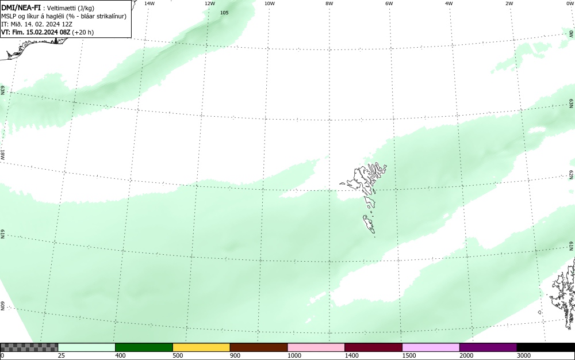575x360 pixels.
Task: Click the 12W longitude label
Action: 210,3
